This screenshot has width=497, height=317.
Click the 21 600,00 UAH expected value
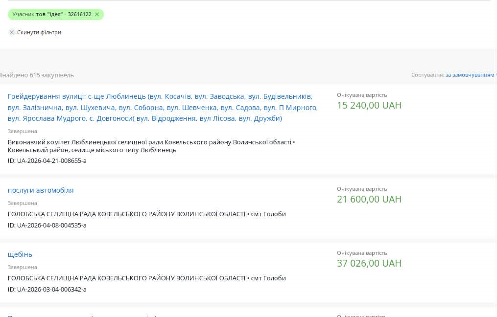(369, 199)
